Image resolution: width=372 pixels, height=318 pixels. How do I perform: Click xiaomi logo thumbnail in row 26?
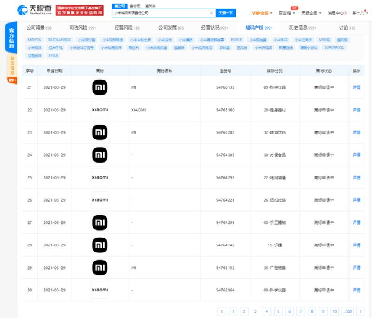point(100,200)
